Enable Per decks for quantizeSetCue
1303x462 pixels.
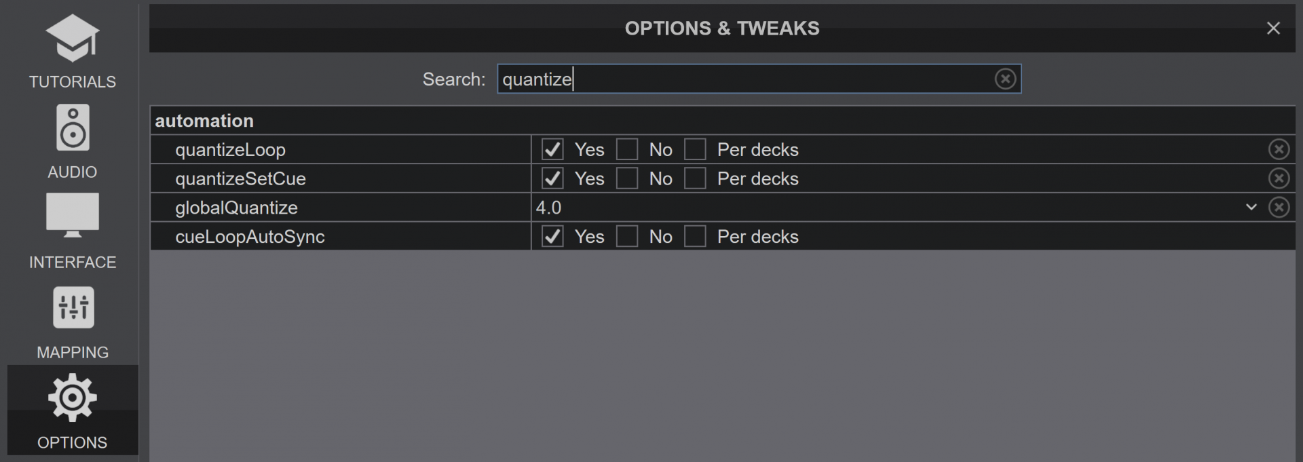695,178
